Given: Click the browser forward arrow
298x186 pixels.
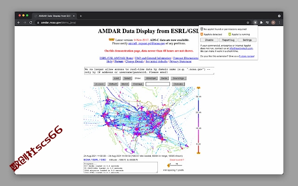Looking at the screenshot, I should (x=25, y=22).
